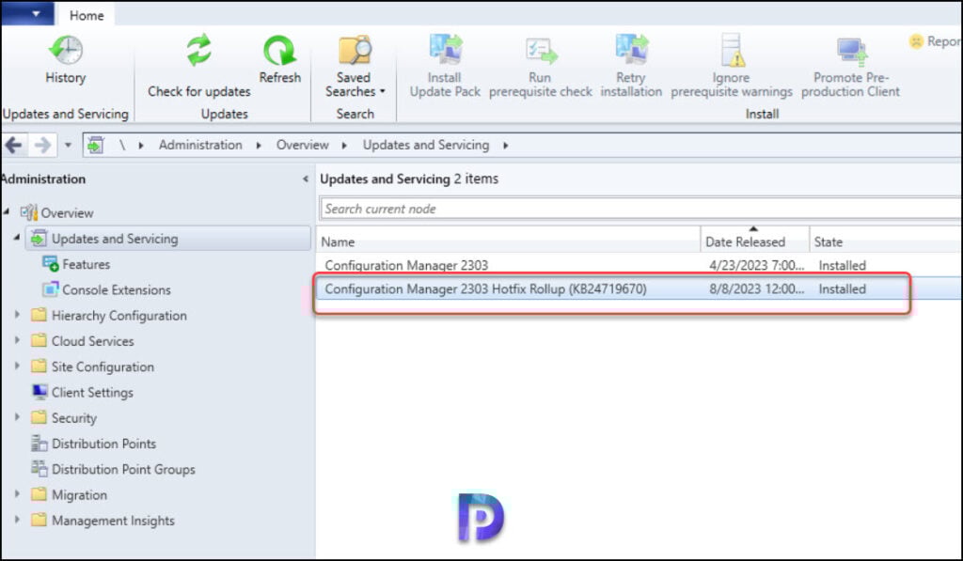
Task: Collapse the Administration navigation pane
Action: pos(306,179)
